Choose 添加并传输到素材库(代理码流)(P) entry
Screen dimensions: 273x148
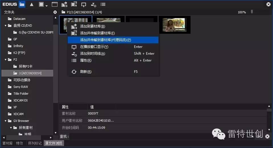coord(113,40)
